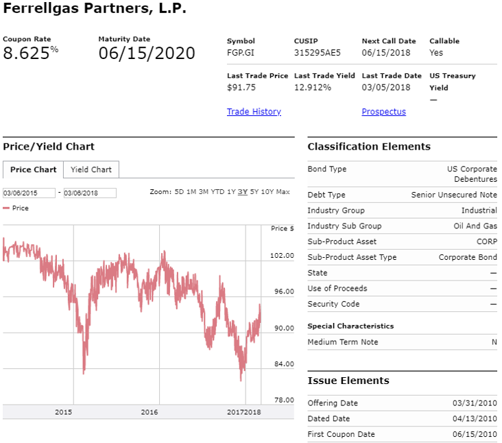502x443 pixels.
Task: Click the Last Trade Yield 12.912%
Action: [x=313, y=87]
